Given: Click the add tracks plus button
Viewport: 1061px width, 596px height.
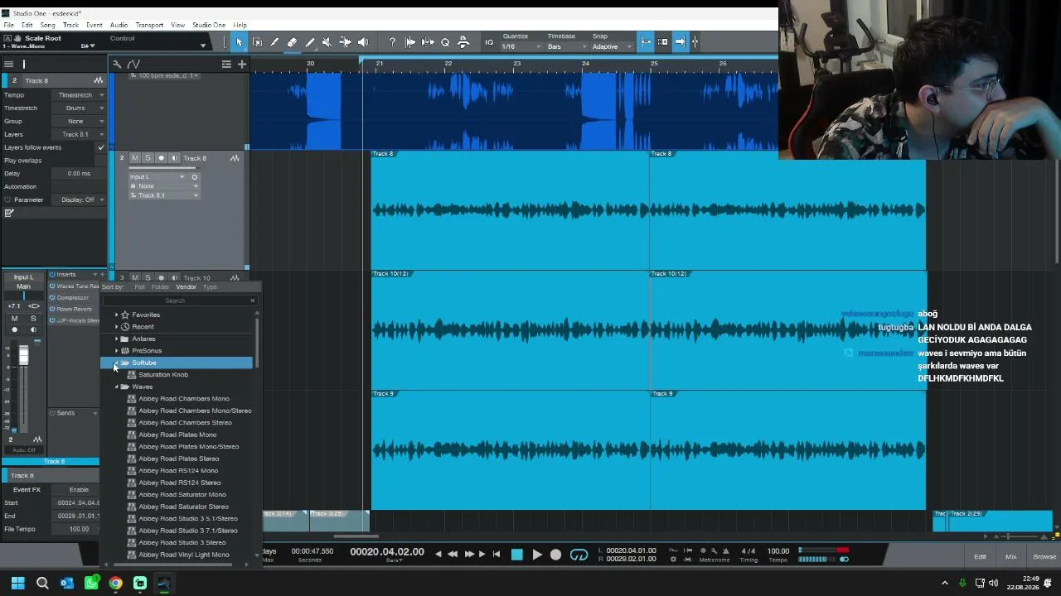Looking at the screenshot, I should (x=242, y=64).
